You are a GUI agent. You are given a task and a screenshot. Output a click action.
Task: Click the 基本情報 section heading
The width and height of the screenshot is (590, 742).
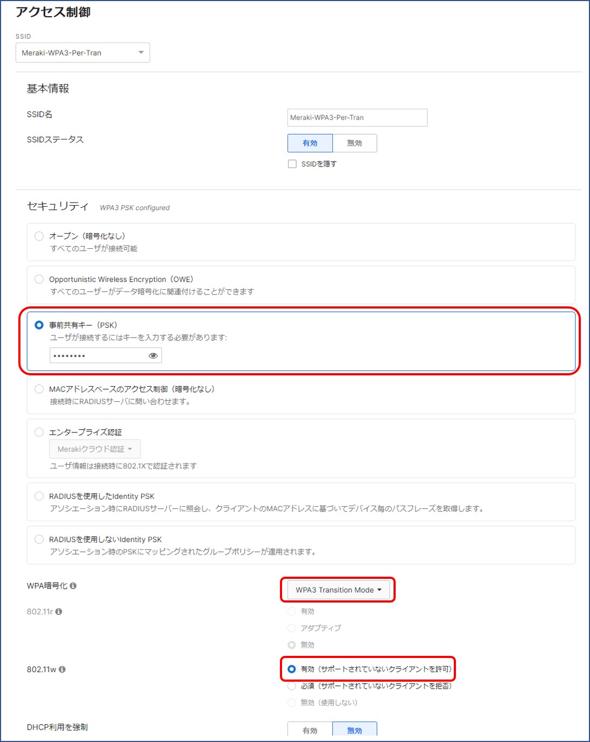click(48, 89)
